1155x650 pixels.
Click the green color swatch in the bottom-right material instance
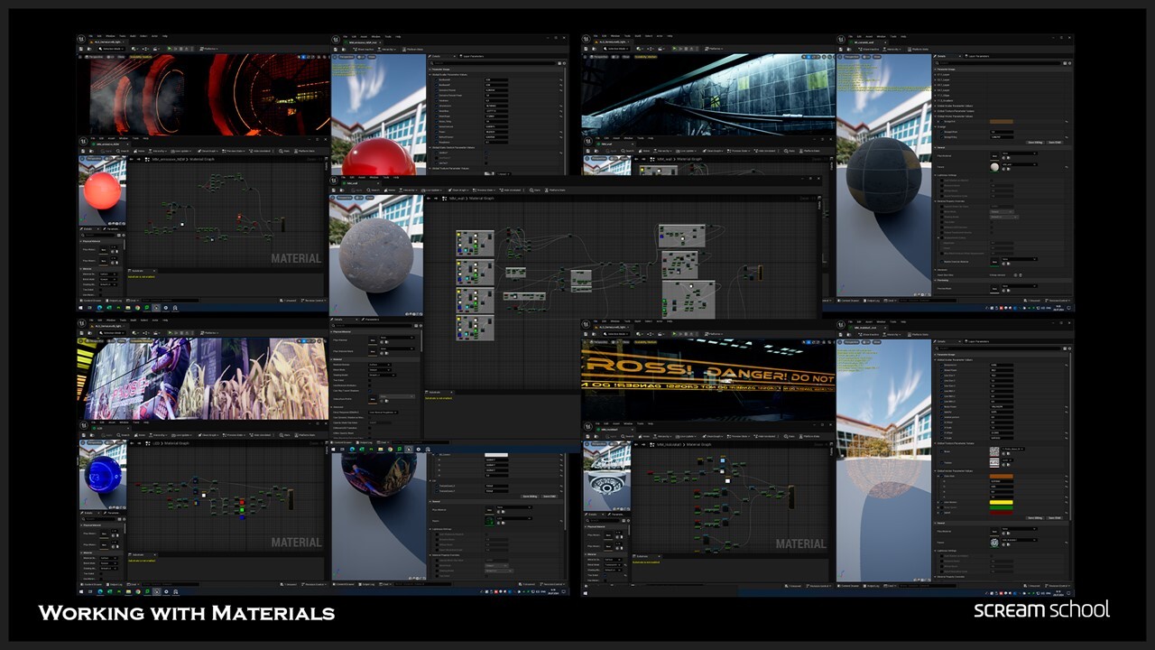tap(1002, 508)
